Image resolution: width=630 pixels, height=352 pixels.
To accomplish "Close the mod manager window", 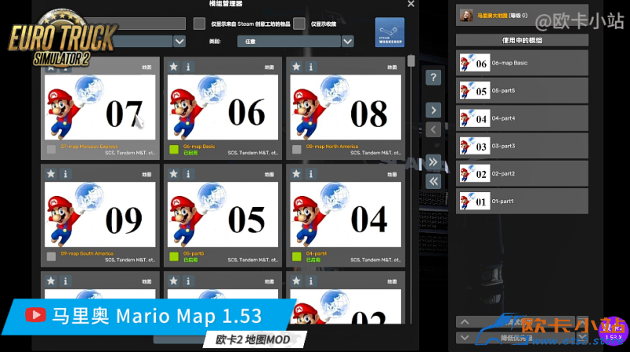I will (x=410, y=4).
